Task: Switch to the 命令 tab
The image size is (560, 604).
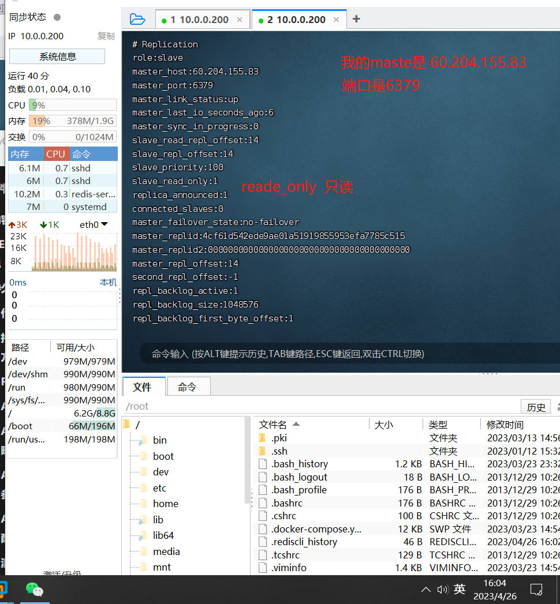Action: tap(189, 387)
